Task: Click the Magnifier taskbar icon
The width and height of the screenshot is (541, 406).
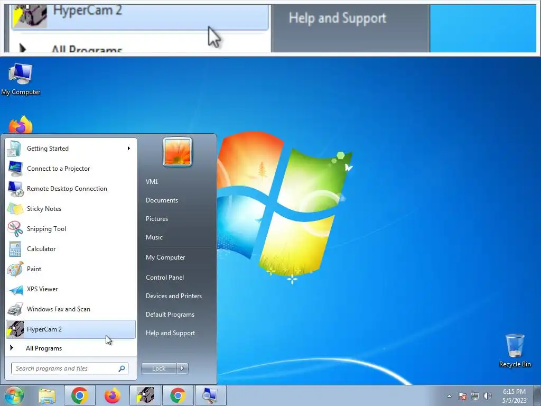Action: tap(211, 395)
